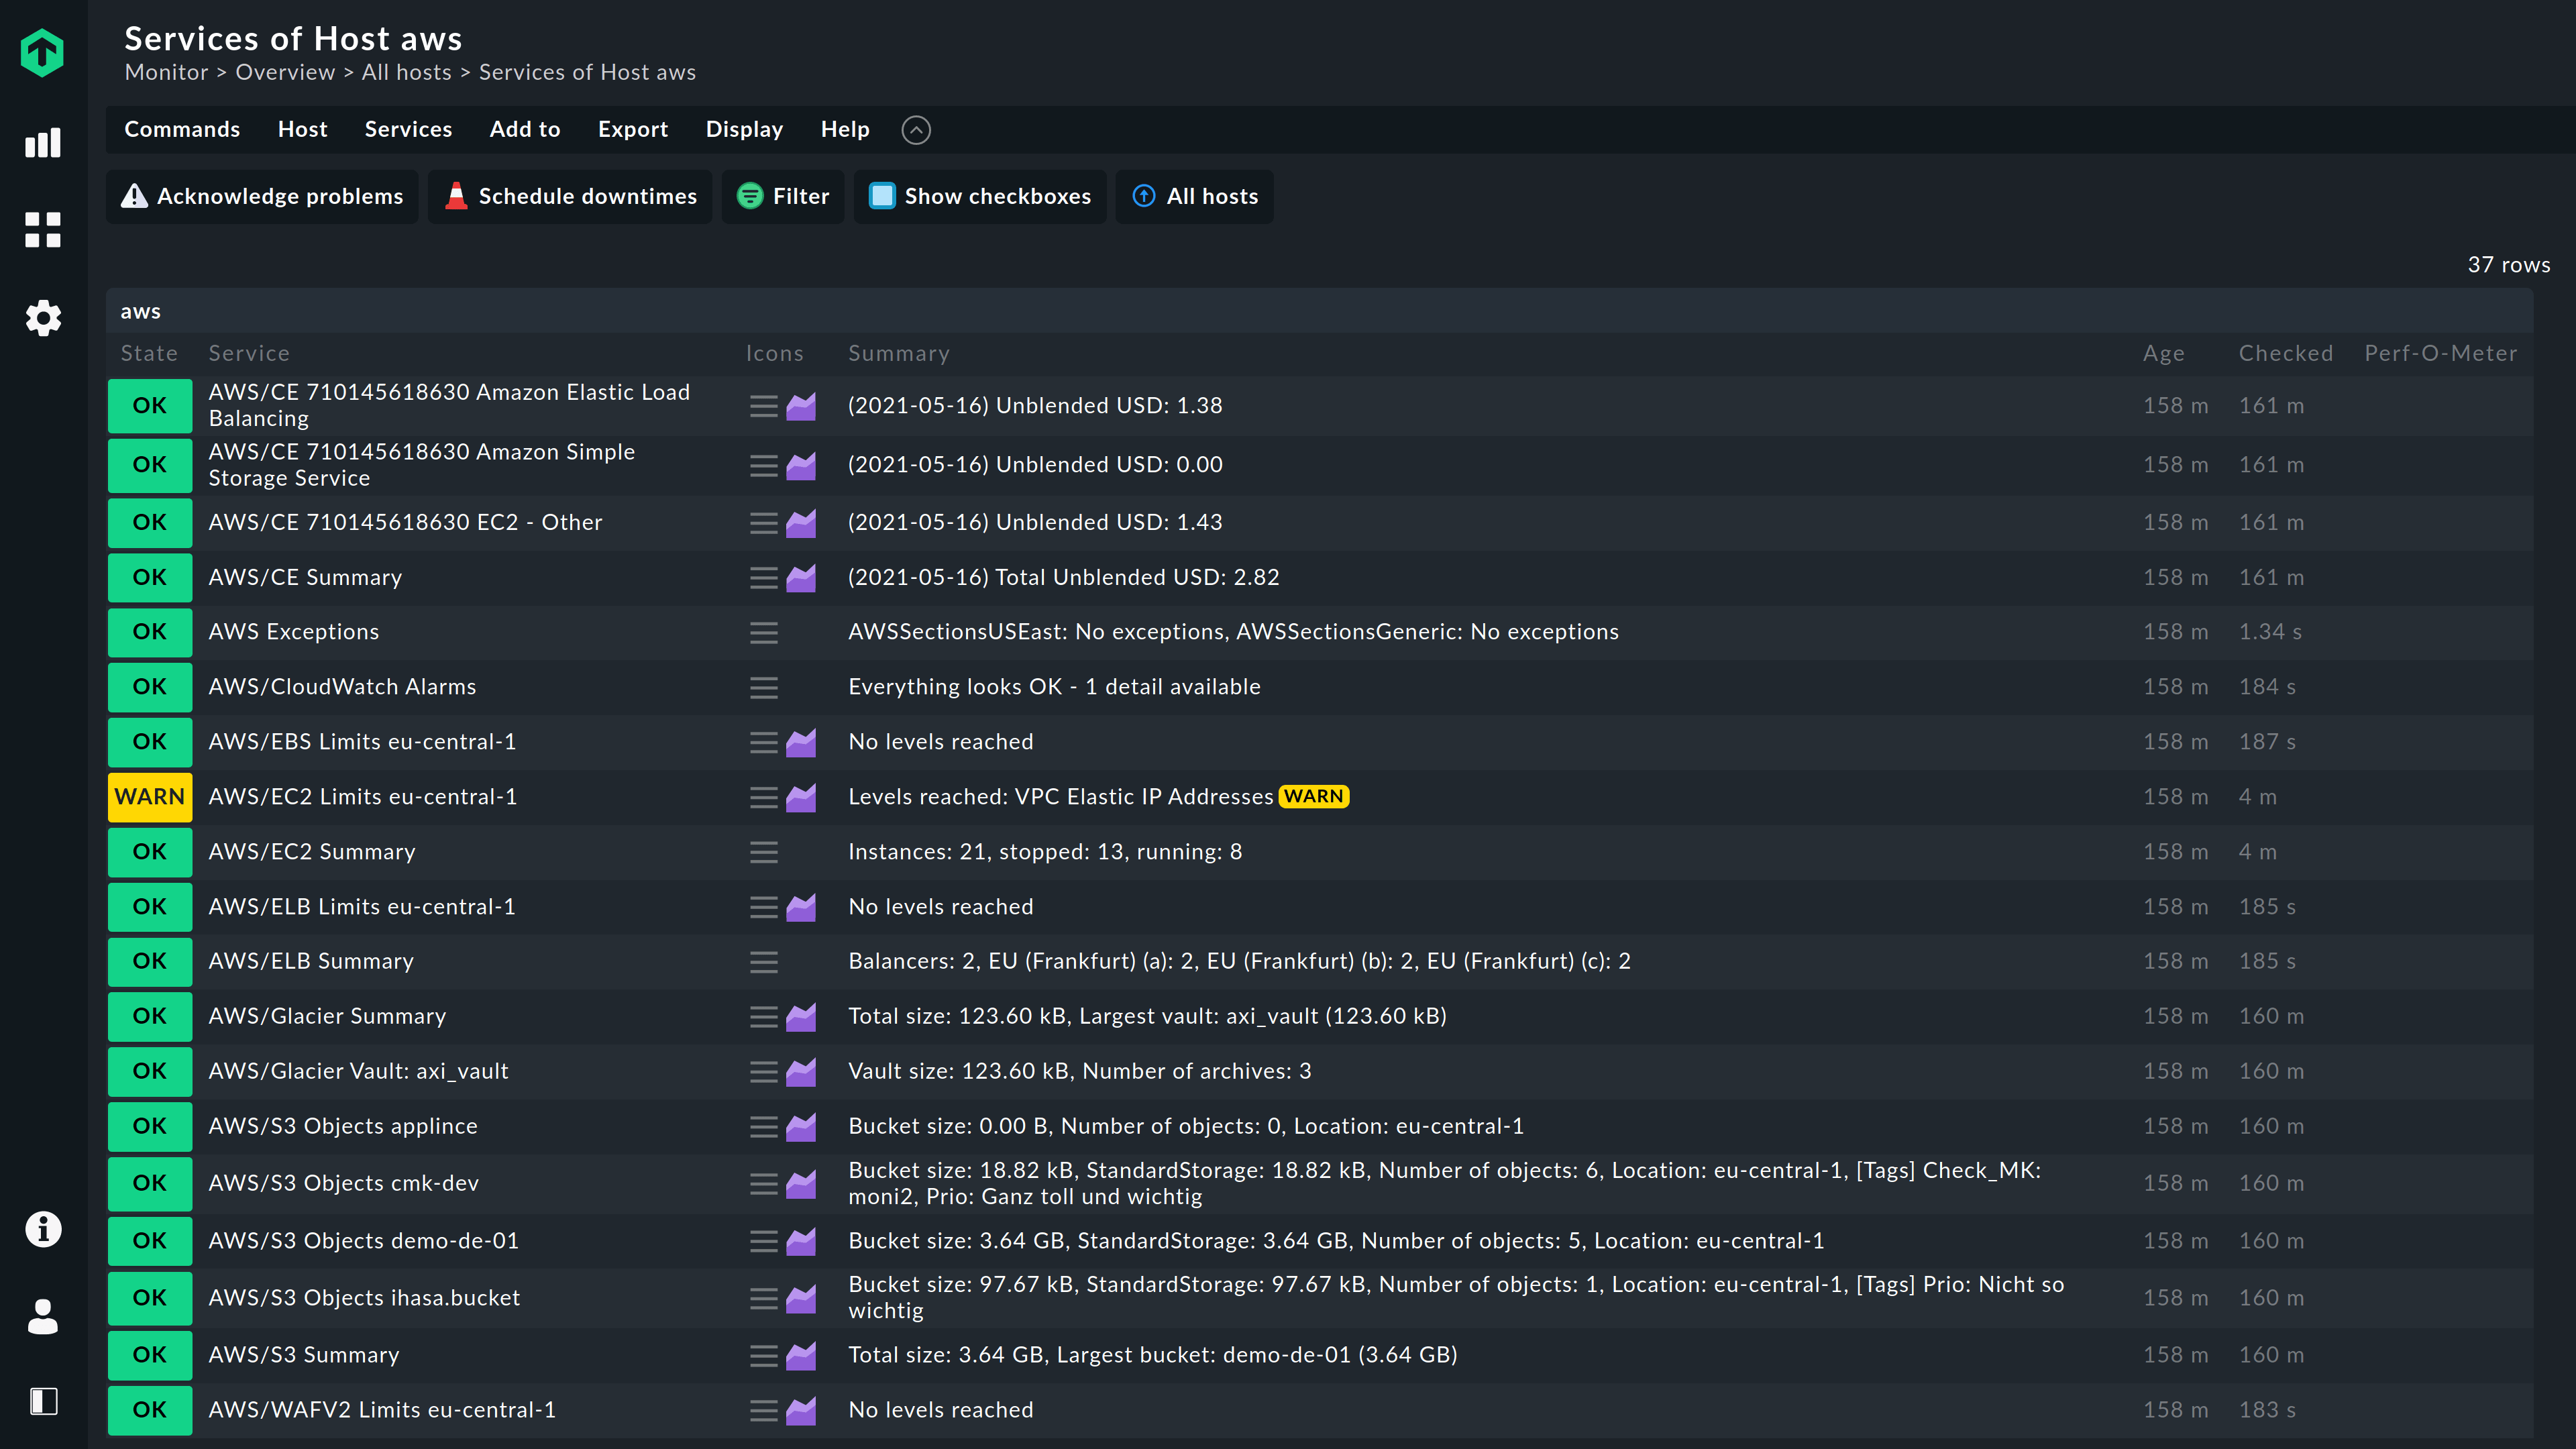Open graph icon for AWS/EC2 Limits eu-central-1
Viewport: 2576px width, 1449px height.
pyautogui.click(x=801, y=797)
